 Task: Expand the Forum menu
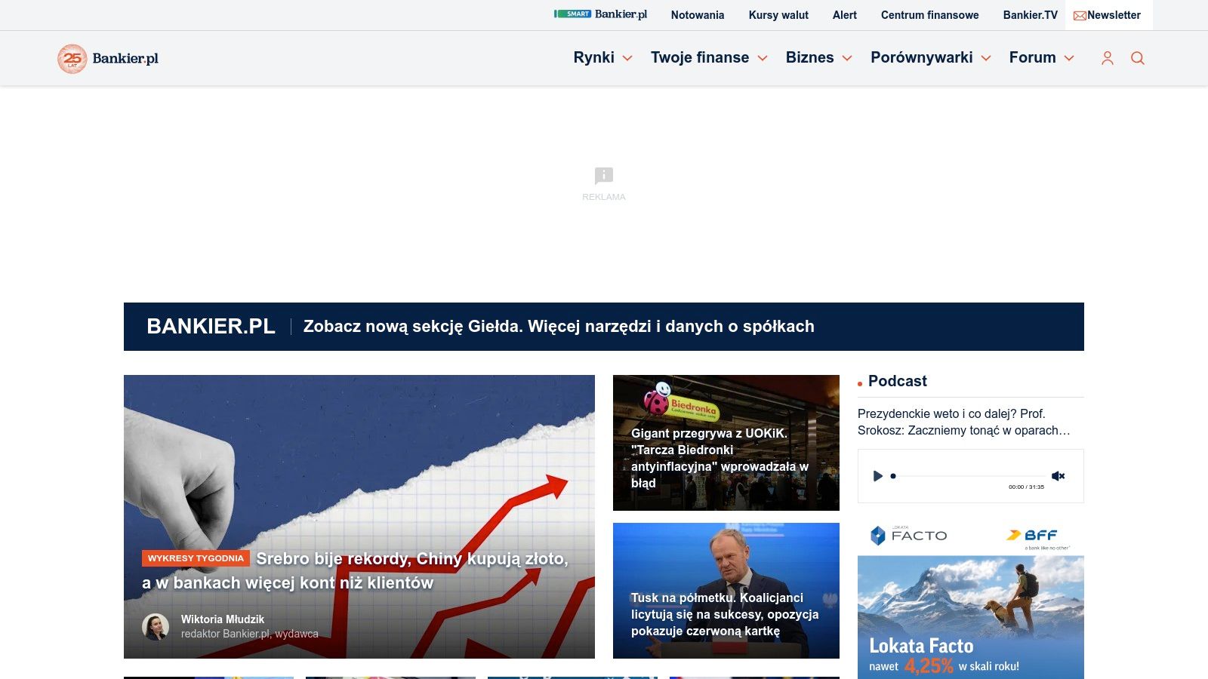click(1041, 58)
